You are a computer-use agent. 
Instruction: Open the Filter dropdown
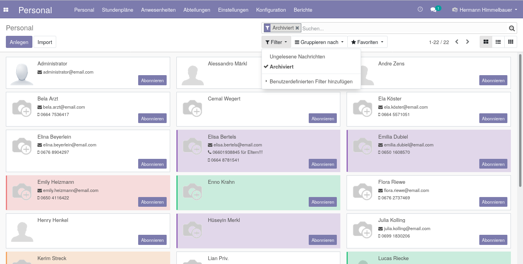[276, 42]
